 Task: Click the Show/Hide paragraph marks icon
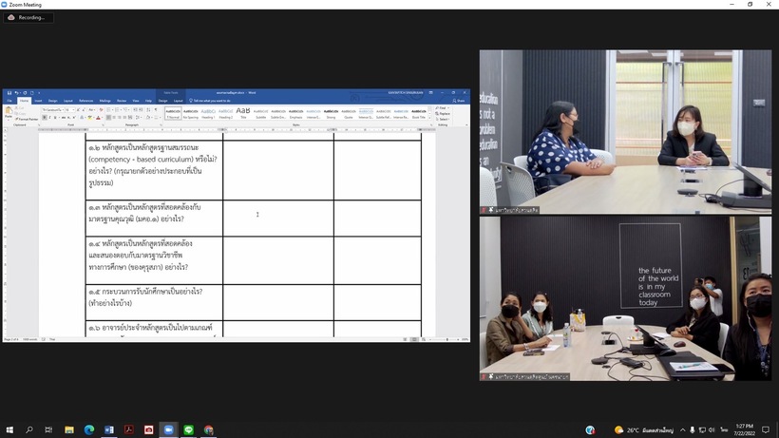point(156,110)
